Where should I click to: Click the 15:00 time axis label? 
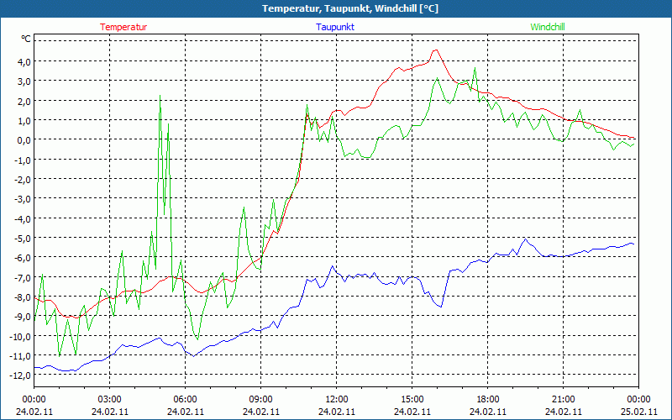tap(412, 400)
